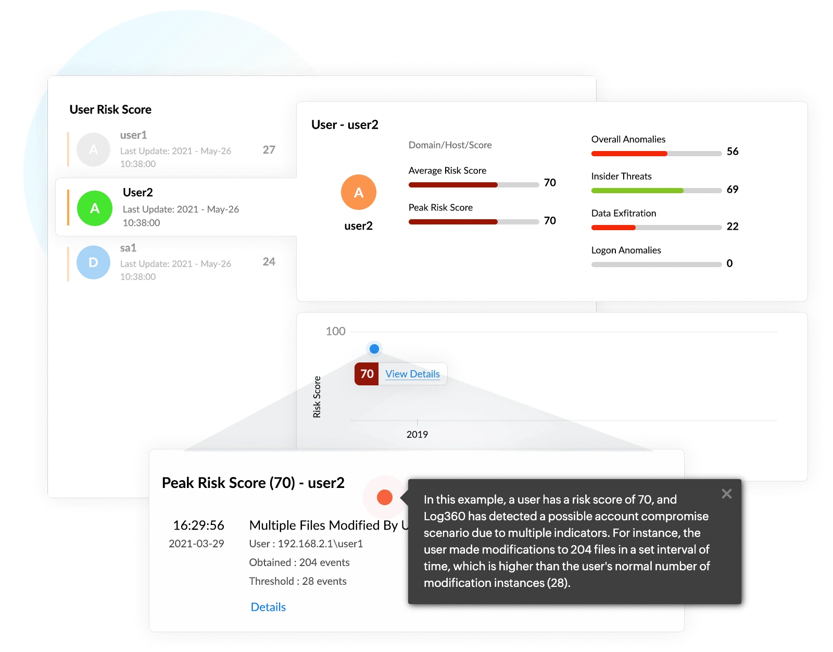The height and width of the screenshot is (652, 833).
Task: Click sa1's risk score value 24
Action: [x=269, y=262]
